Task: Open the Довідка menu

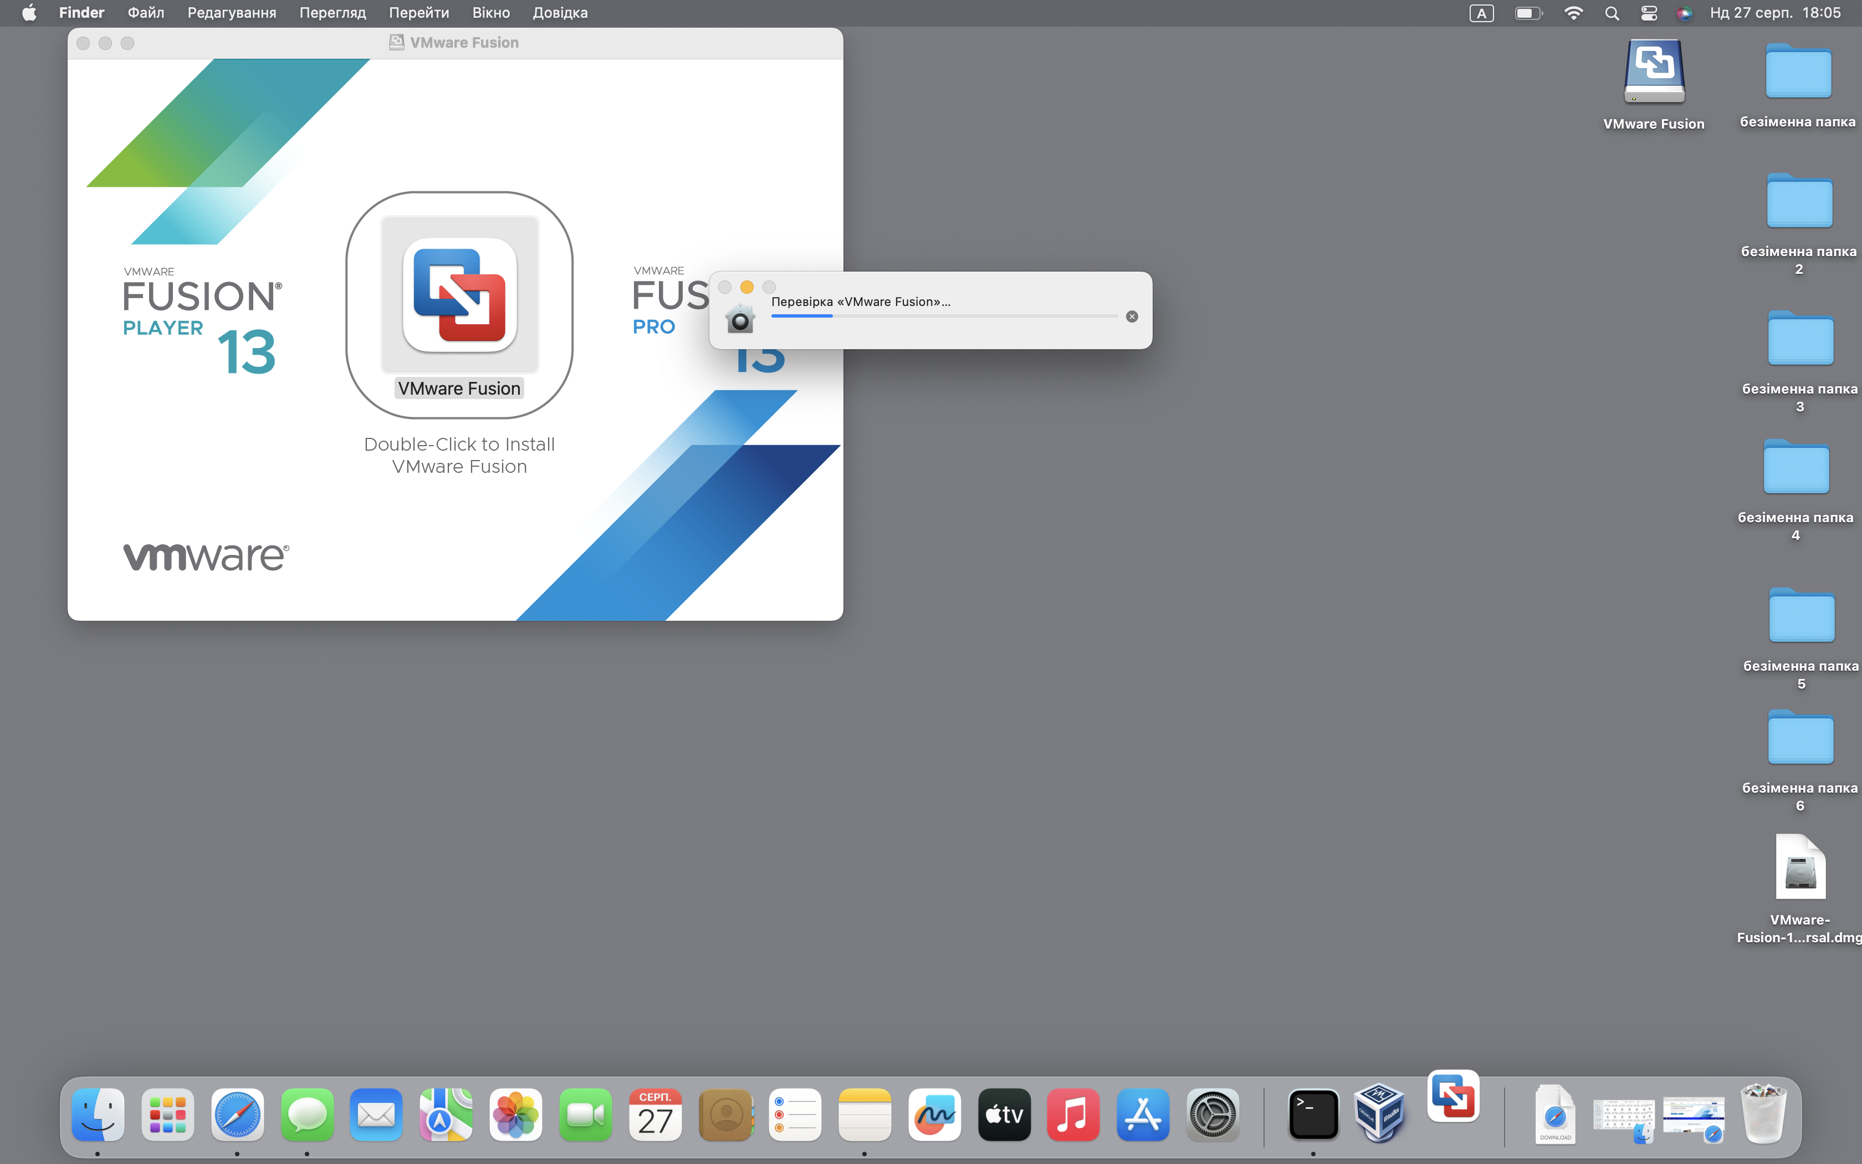Action: point(560,12)
